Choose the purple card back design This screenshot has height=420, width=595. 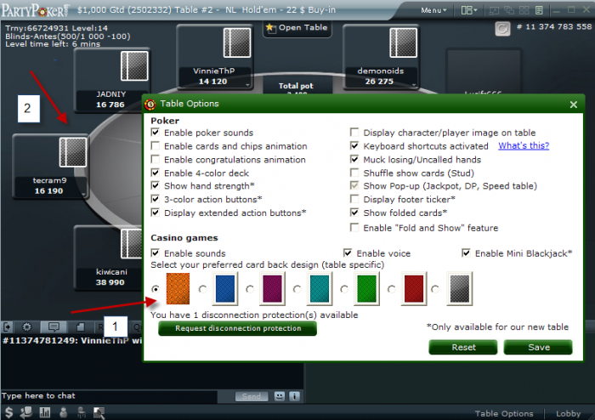click(273, 289)
